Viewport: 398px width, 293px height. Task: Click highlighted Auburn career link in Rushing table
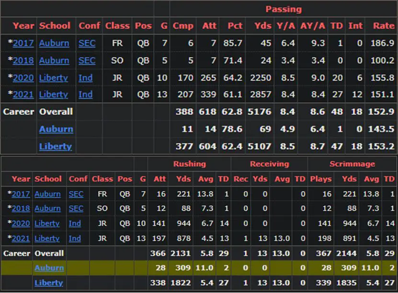(x=48, y=268)
